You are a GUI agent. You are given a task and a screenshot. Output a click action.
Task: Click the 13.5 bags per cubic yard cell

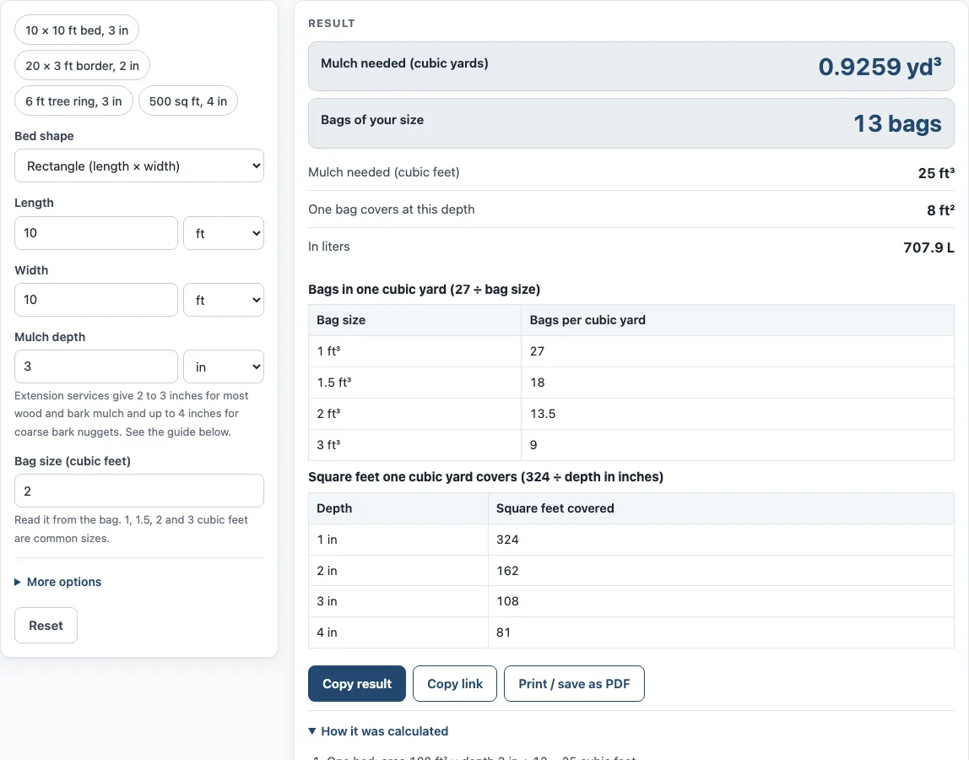(738, 414)
